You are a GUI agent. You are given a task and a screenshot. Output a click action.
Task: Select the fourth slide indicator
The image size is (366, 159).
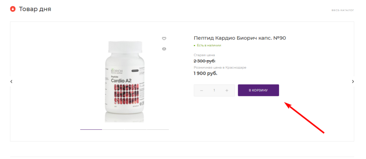tap(158, 129)
